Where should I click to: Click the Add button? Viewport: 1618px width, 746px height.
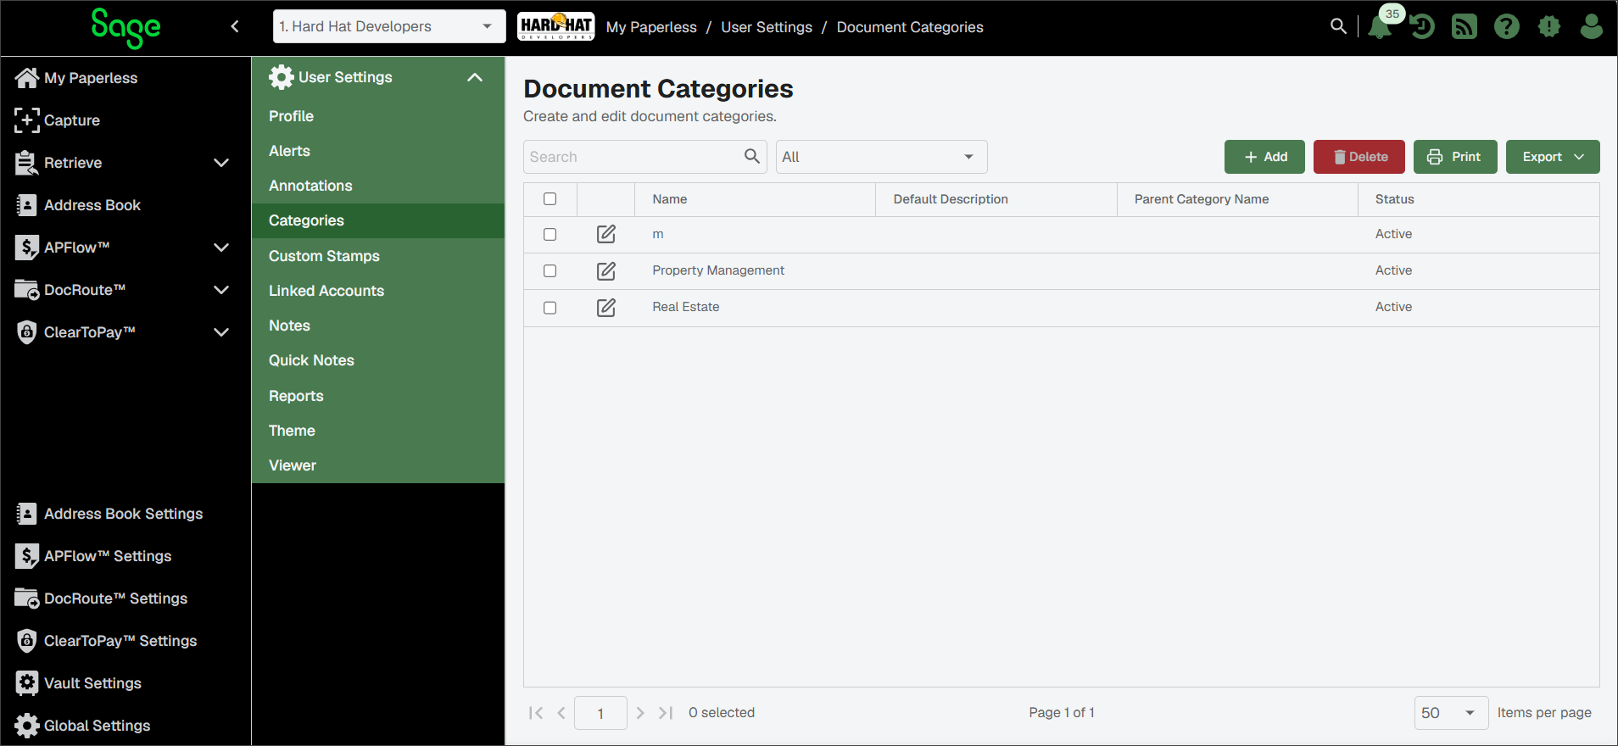[1264, 157]
